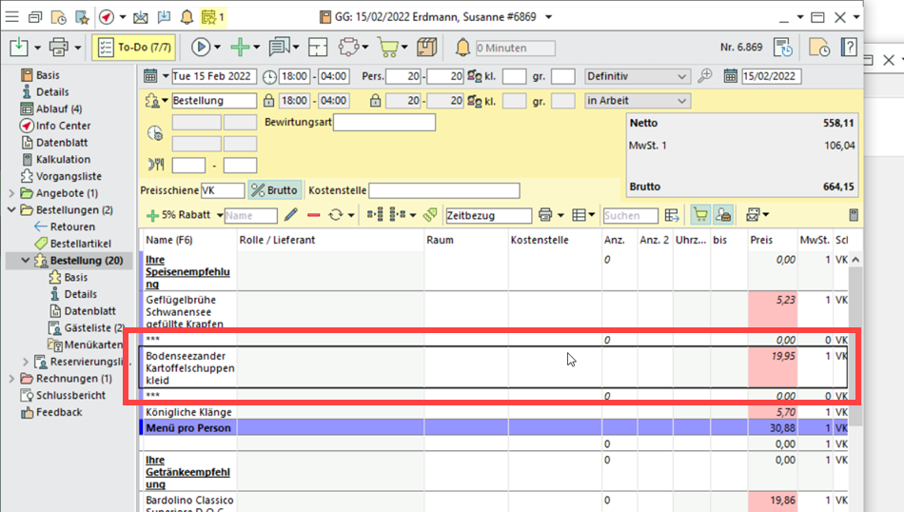
Task: Click the help question mark icon
Action: coord(849,48)
